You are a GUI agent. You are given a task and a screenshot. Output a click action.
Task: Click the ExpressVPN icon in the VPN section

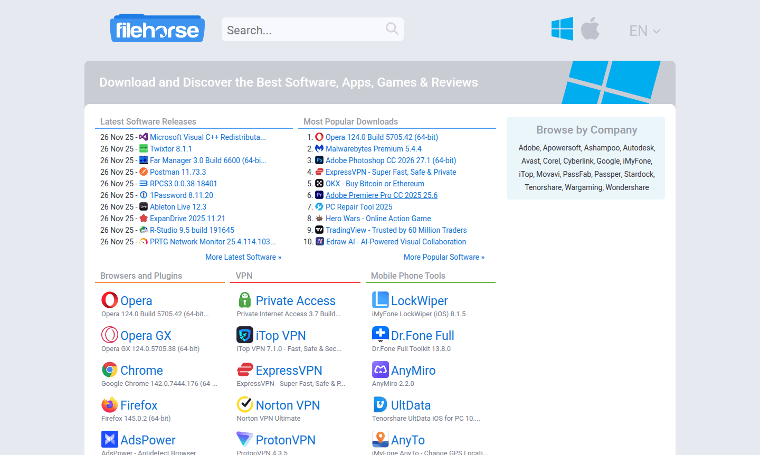pos(244,369)
